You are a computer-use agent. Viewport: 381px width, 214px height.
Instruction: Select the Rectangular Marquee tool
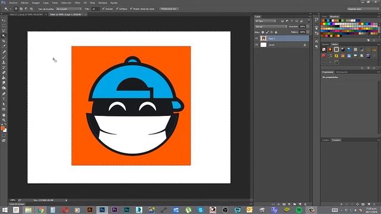click(4, 26)
